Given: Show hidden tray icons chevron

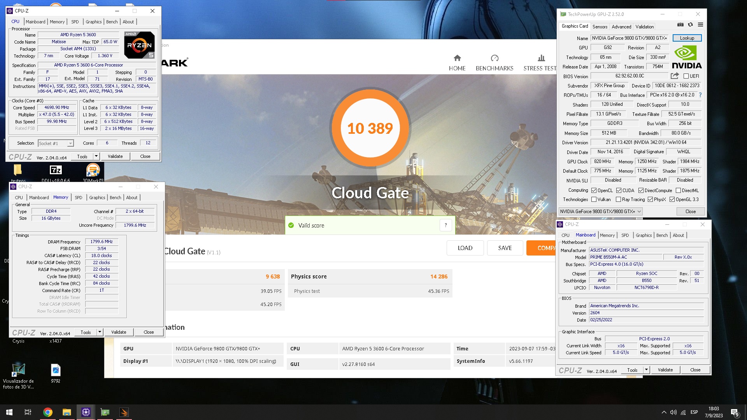Looking at the screenshot, I should tap(664, 412).
